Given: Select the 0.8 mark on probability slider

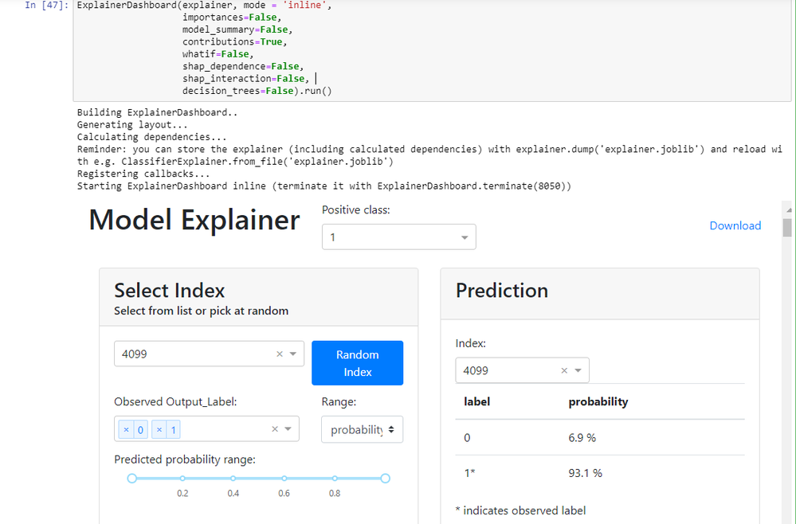Looking at the screenshot, I should pos(335,479).
